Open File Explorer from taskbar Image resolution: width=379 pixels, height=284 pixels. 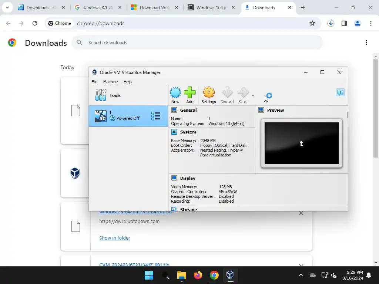pyautogui.click(x=181, y=275)
